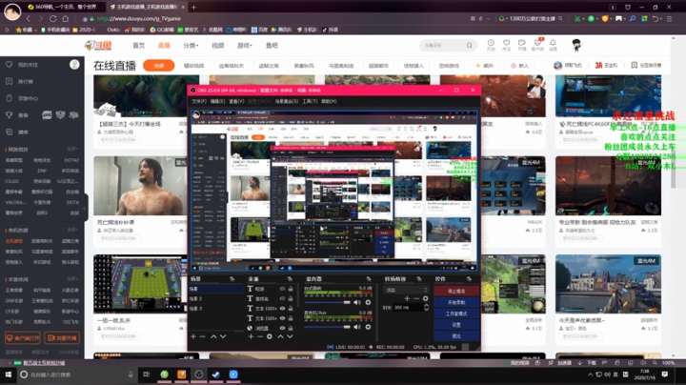This screenshot has height=385, width=686.
Task: Open OBS 设置 settings button
Action: pyautogui.click(x=455, y=325)
